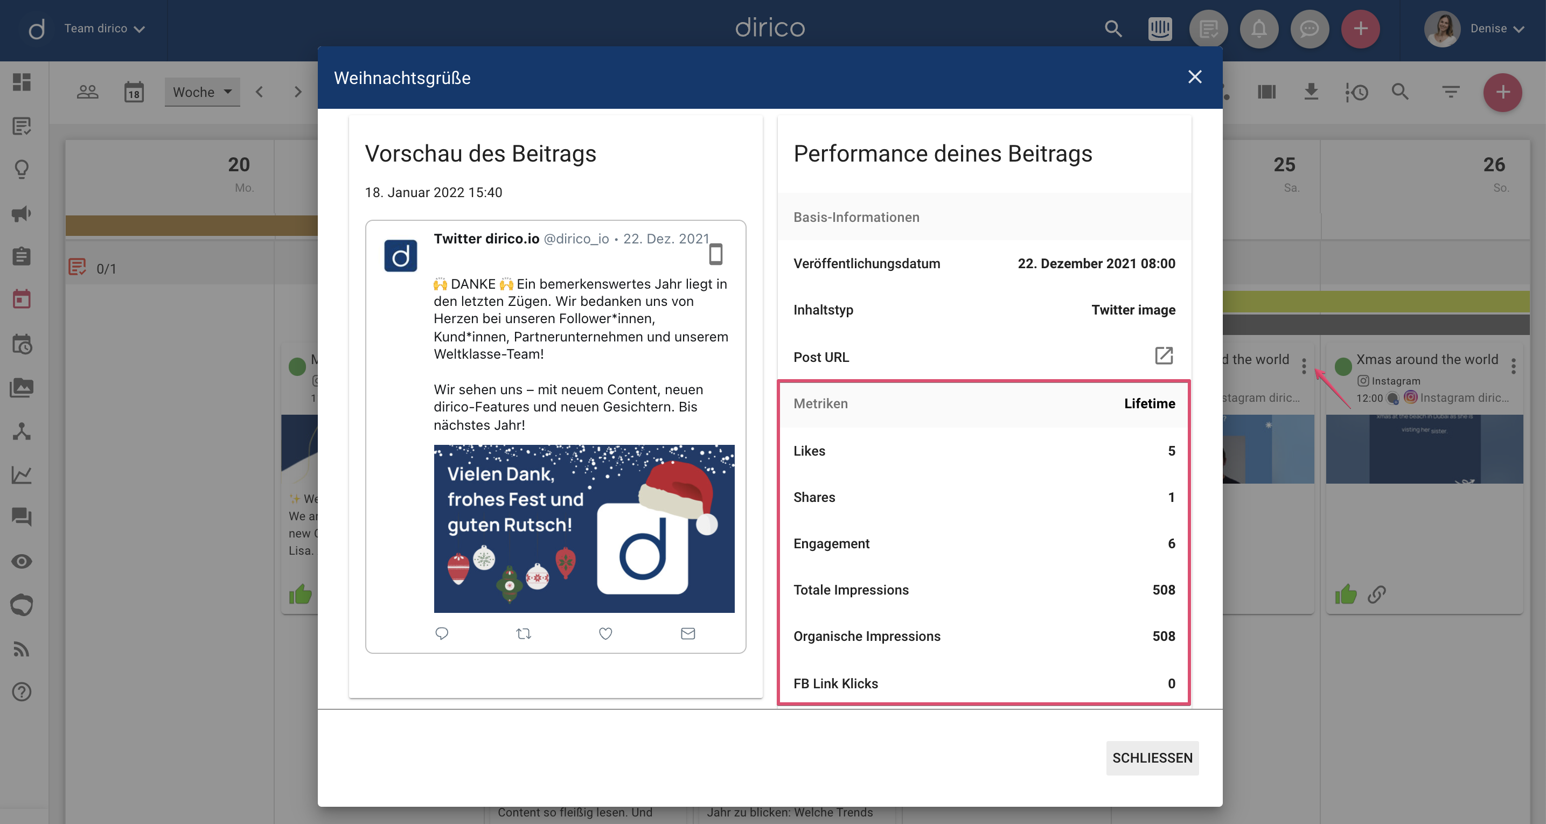Click the heart like icon under tweet preview
The height and width of the screenshot is (824, 1546).
tap(605, 633)
